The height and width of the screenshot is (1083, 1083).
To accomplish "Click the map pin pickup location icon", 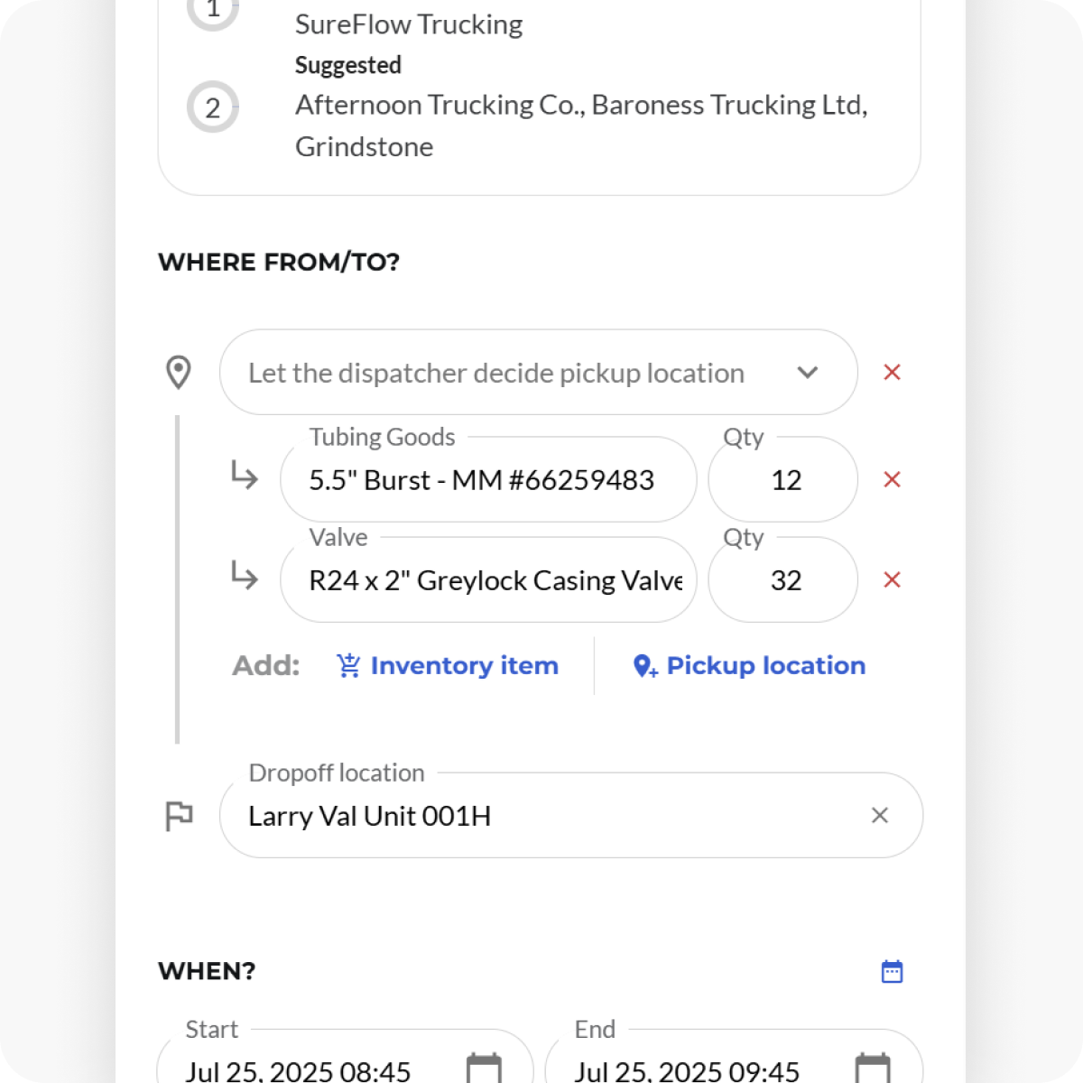I will coord(179,372).
